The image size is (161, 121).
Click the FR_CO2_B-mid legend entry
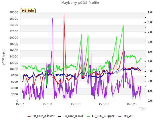click(x=71, y=116)
